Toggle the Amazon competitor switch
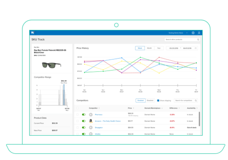 click(84, 121)
